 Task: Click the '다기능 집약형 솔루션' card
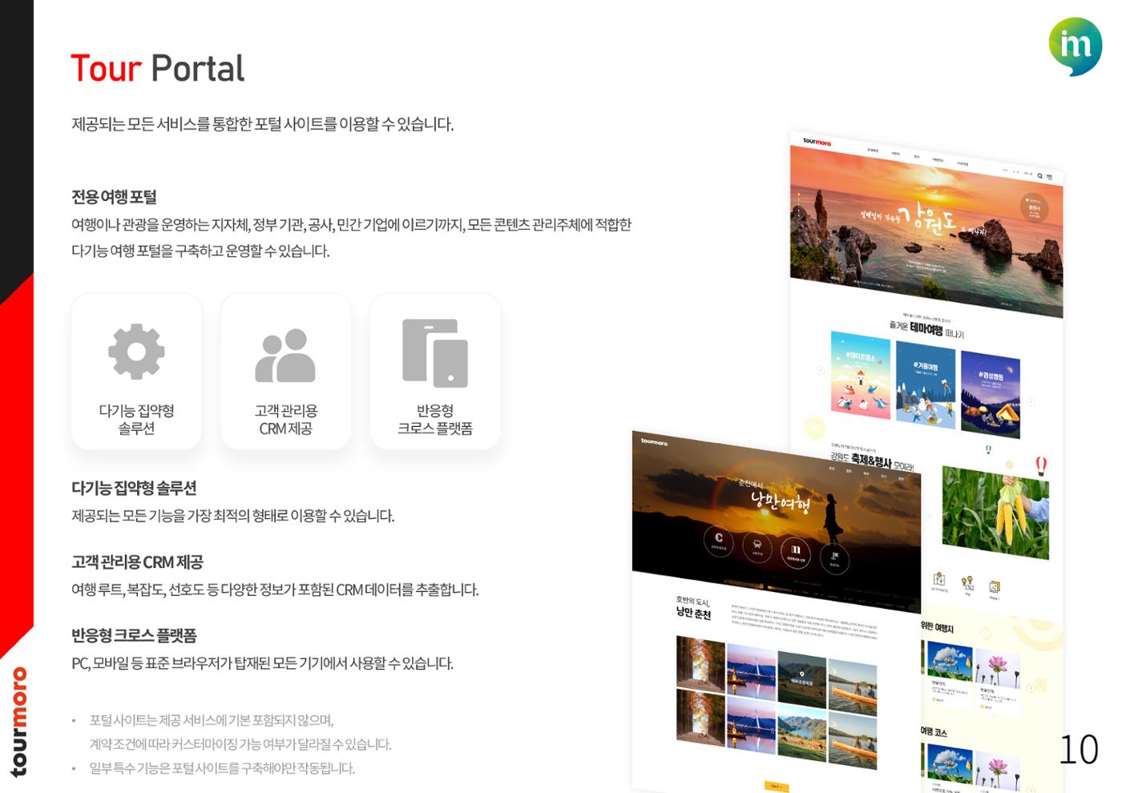[136, 371]
